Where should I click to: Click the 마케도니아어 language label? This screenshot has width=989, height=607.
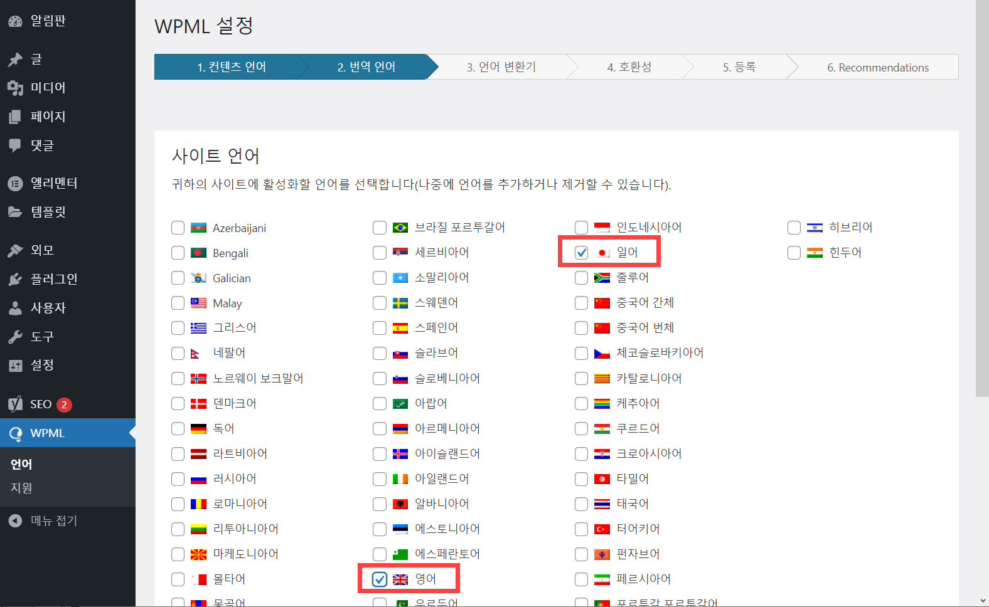[246, 554]
